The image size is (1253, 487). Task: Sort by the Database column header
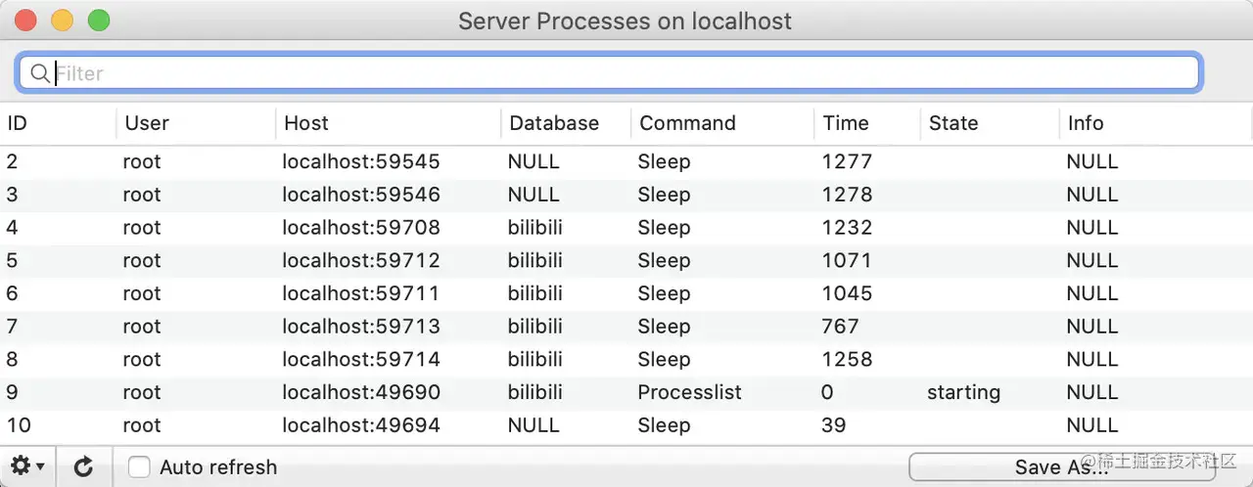tap(554, 123)
